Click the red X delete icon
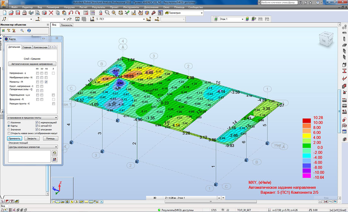This screenshot has height=212, width=348. (51, 13)
